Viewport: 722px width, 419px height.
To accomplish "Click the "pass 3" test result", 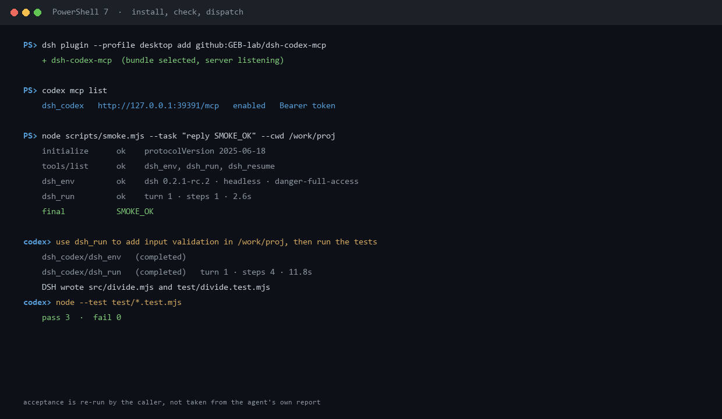I will point(56,318).
